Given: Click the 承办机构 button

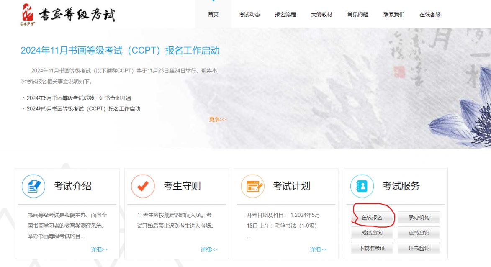Looking at the screenshot, I should pyautogui.click(x=419, y=217).
